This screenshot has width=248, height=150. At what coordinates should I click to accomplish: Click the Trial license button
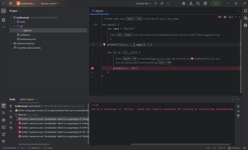tap(216, 4)
